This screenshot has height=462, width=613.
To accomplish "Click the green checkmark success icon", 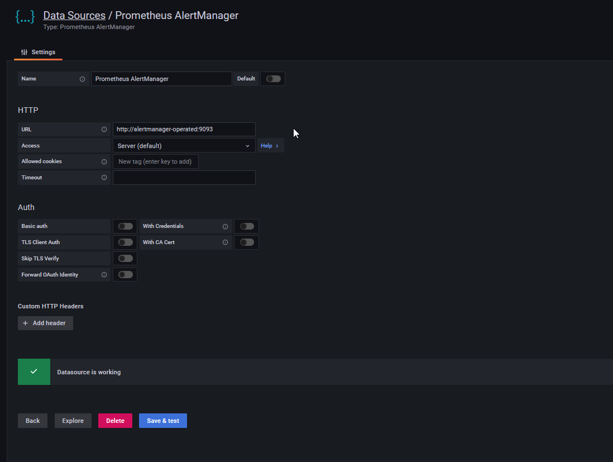I will [x=34, y=371].
